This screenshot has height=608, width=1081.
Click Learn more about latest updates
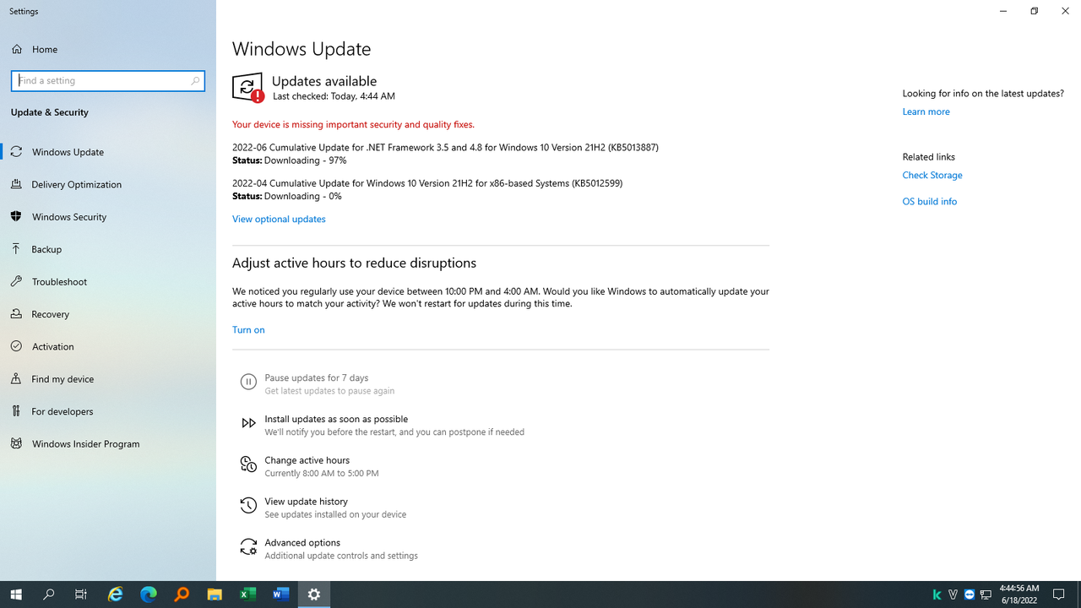tap(926, 111)
